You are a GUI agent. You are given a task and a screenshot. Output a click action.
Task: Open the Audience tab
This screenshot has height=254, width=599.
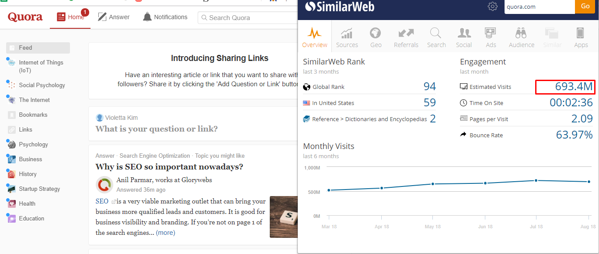point(522,37)
